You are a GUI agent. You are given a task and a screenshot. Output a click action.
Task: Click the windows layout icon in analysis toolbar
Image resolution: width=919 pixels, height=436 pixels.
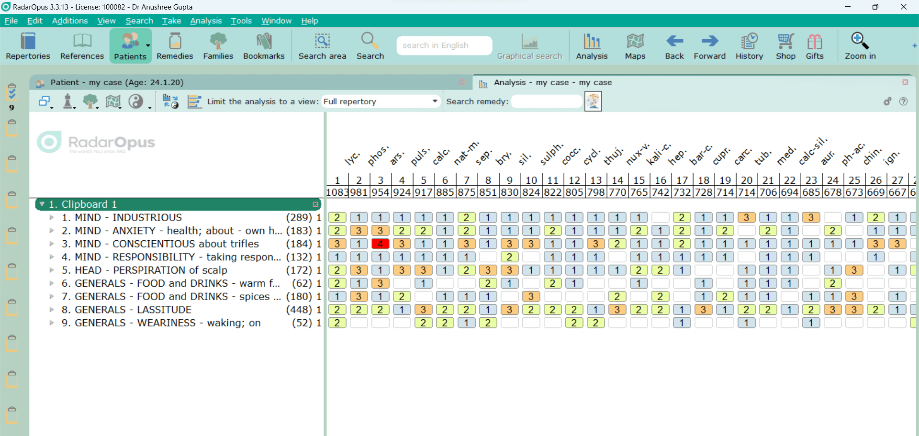tap(45, 101)
